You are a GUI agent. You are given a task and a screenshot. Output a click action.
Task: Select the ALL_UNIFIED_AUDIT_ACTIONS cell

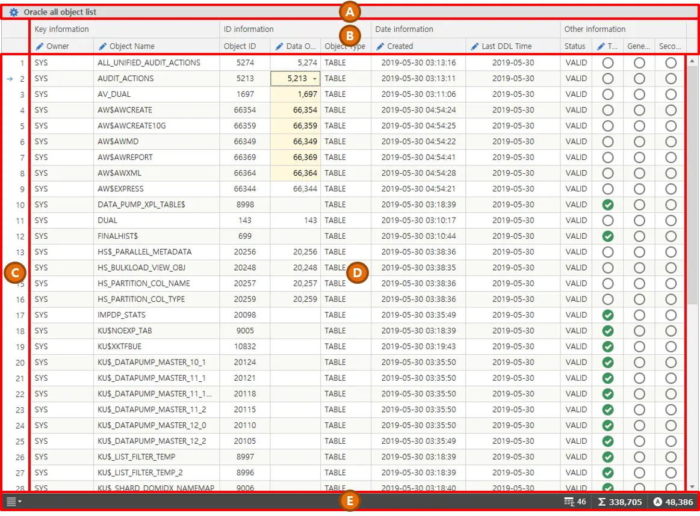[156, 63]
